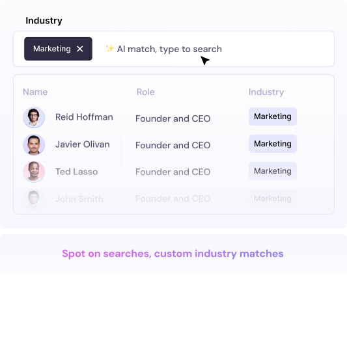The height and width of the screenshot is (350, 347).
Task: Sort by the Industry column header
Action: 266,92
